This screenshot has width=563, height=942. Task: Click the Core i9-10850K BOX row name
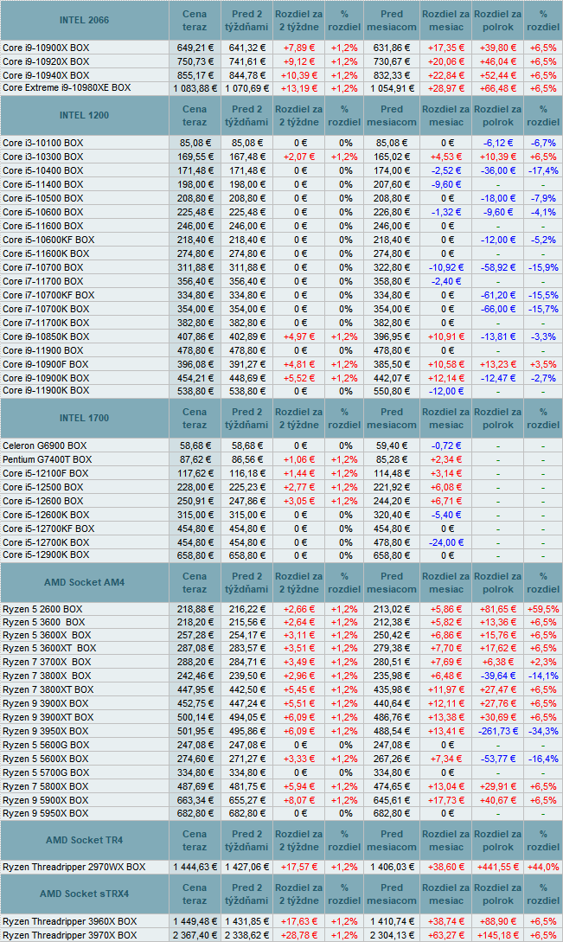46,336
